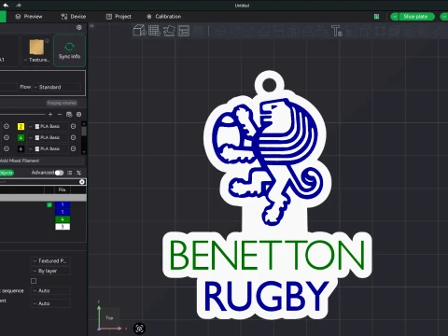The image size is (448, 336).
Task: Click the green filament 4 color swatch
Action: pos(21,137)
